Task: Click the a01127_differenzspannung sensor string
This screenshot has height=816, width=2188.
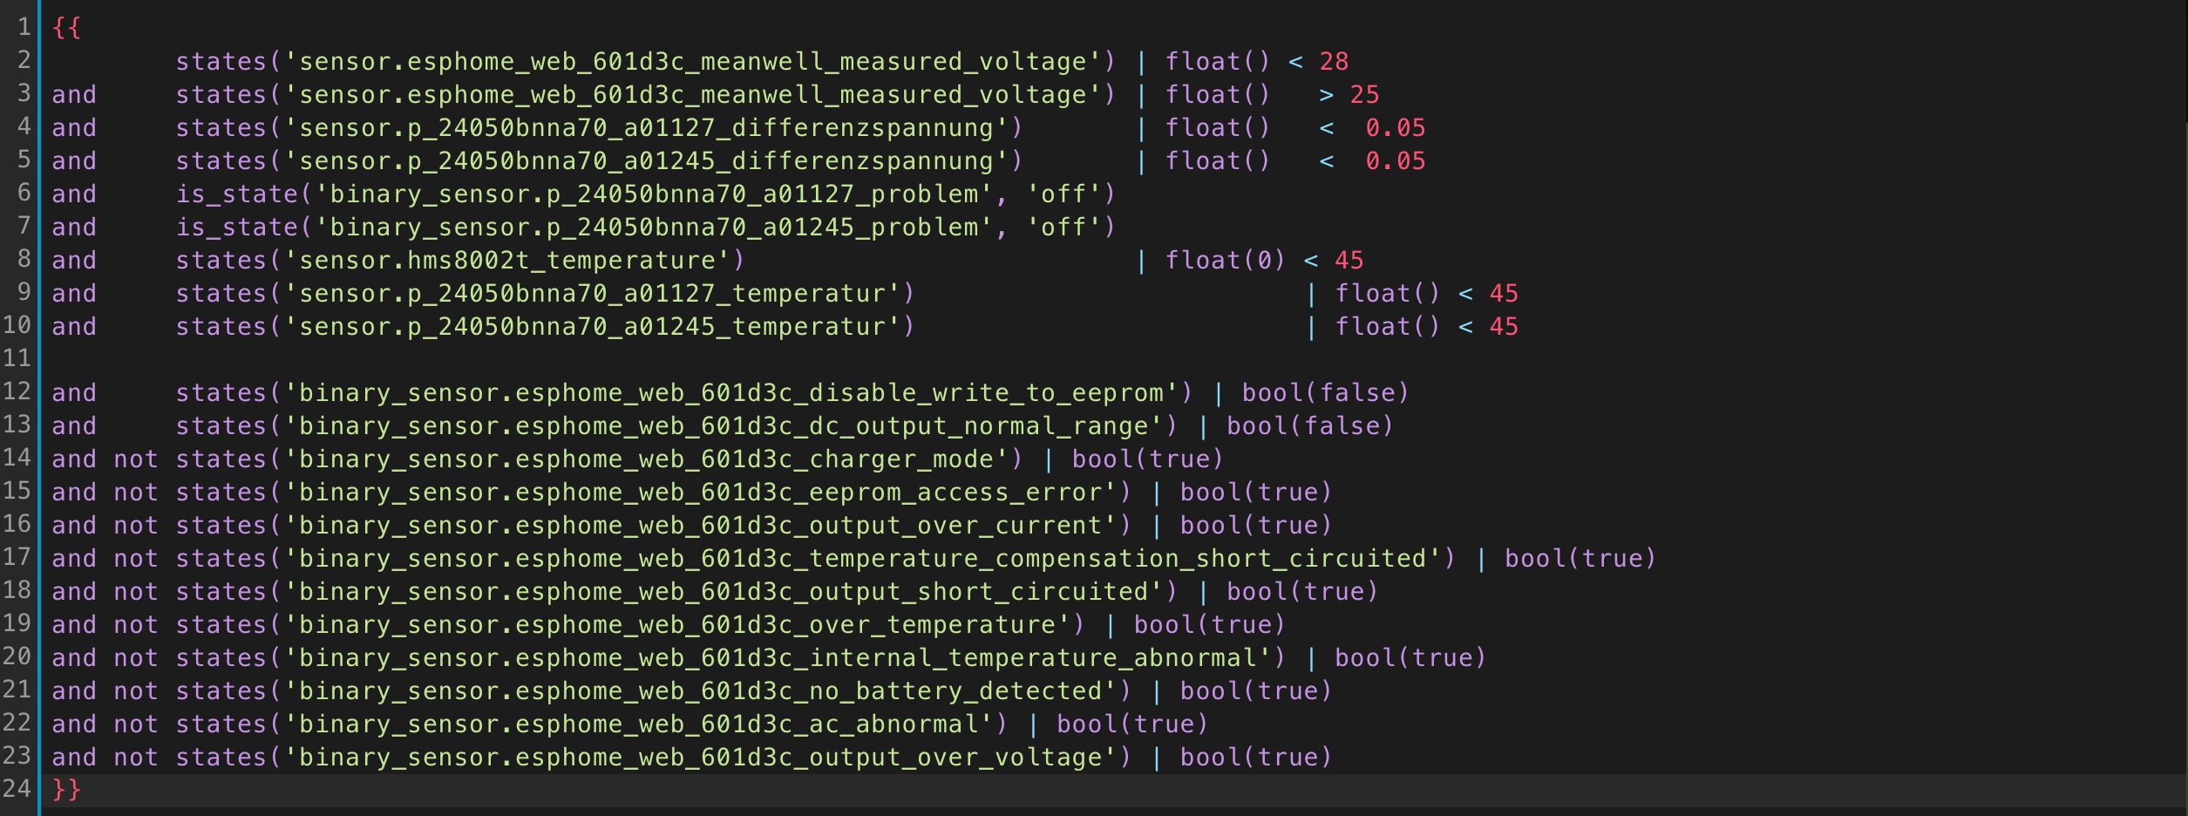Action: coord(646,128)
